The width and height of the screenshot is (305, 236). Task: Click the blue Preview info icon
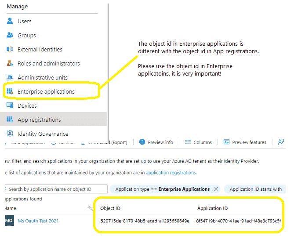tap(142, 142)
